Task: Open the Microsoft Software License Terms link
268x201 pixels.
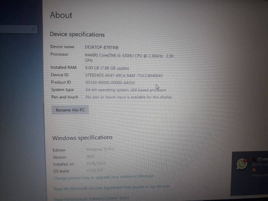Action: point(91,198)
